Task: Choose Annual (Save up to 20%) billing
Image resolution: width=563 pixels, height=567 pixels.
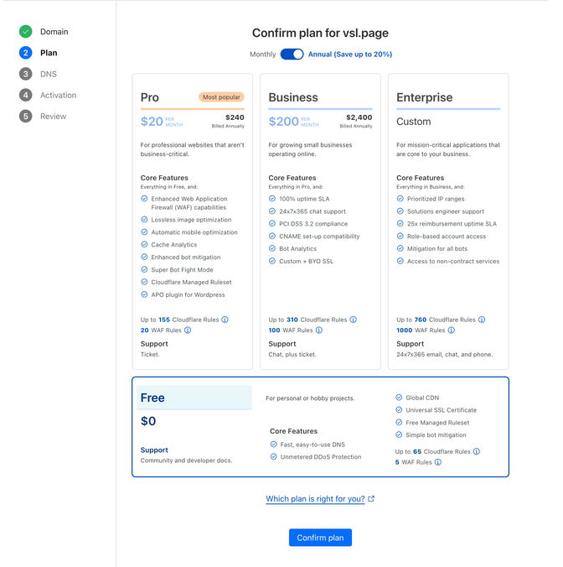Action: point(350,55)
